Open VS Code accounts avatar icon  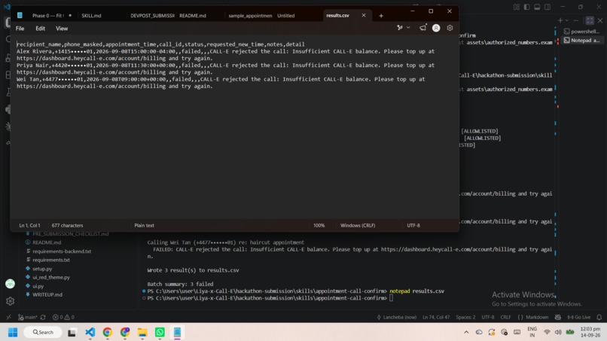coord(10,284)
